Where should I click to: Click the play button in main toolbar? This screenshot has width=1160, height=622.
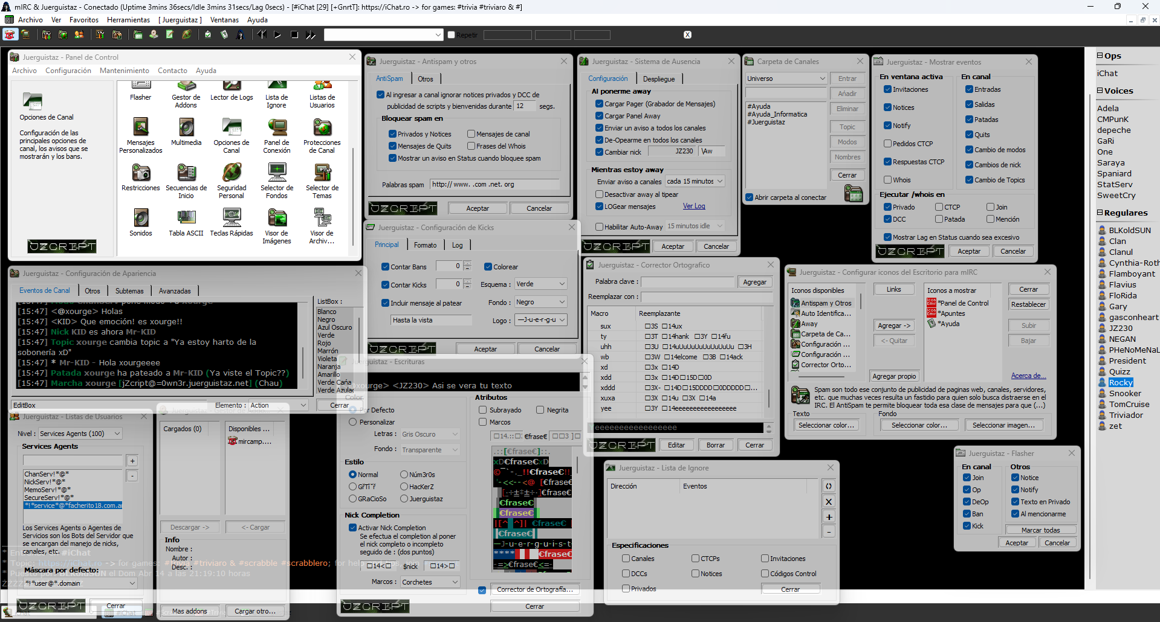[x=277, y=35]
